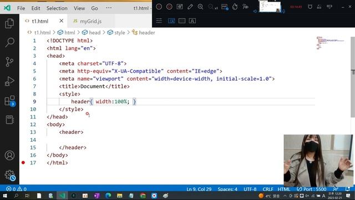This screenshot has width=355, height=200.
Task: Open Microsoft Edge from the taskbar
Action: (x=108, y=196)
